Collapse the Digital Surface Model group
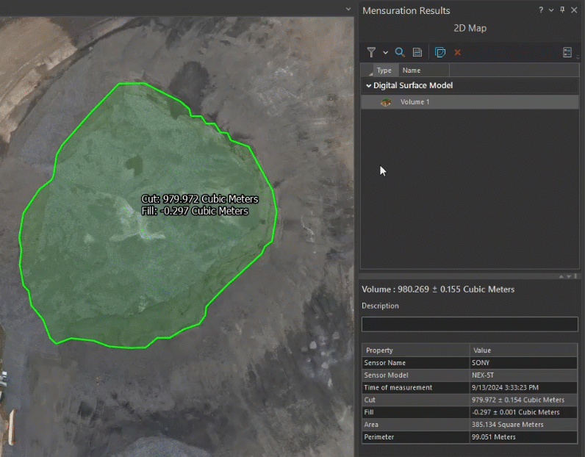 click(369, 85)
